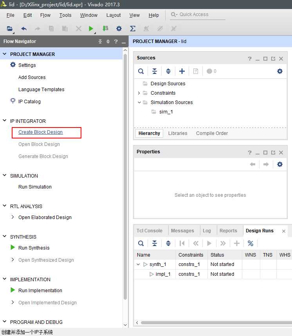Image resolution: width=292 pixels, height=336 pixels.
Task: Open Properties panel settings gear
Action: 280,164
